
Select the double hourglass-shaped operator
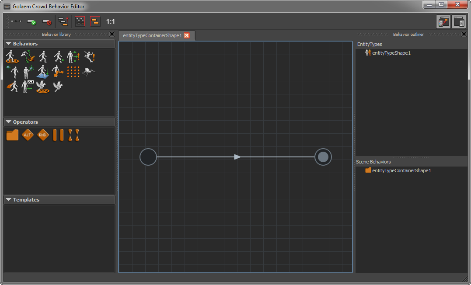tap(73, 135)
